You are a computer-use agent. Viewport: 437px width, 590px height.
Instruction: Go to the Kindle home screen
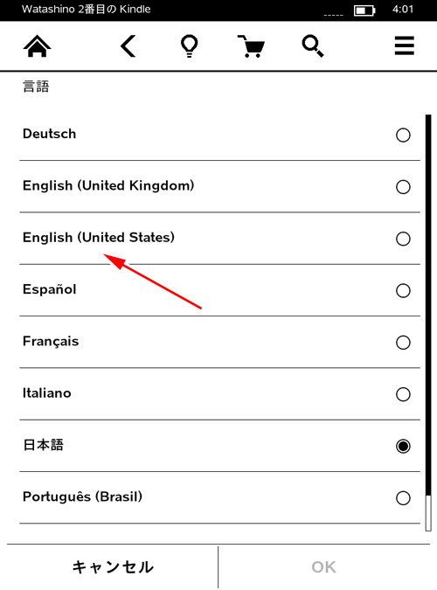click(x=37, y=46)
